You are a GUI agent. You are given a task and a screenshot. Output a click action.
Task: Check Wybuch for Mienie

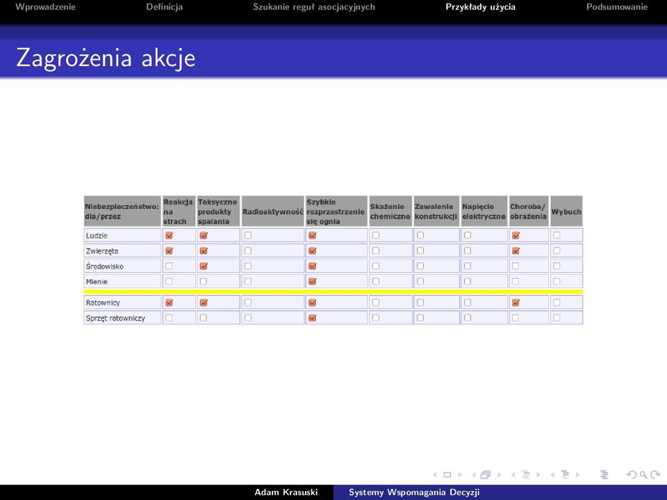(x=557, y=281)
